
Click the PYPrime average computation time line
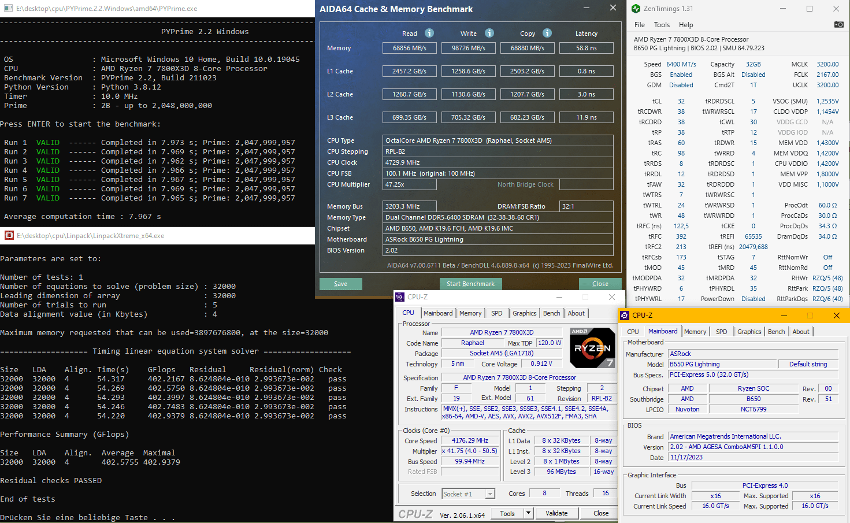[x=83, y=217]
